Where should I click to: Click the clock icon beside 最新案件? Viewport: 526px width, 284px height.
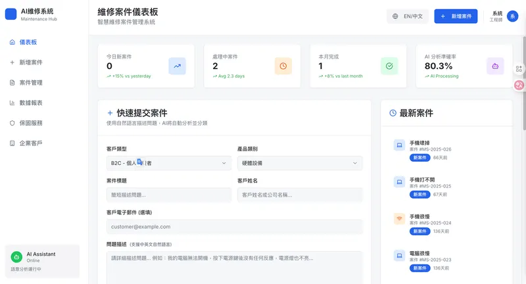point(393,113)
